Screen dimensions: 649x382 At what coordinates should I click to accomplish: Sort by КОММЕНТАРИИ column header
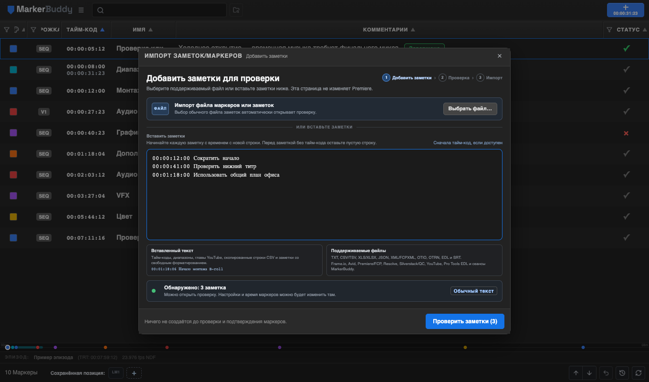[x=389, y=30]
